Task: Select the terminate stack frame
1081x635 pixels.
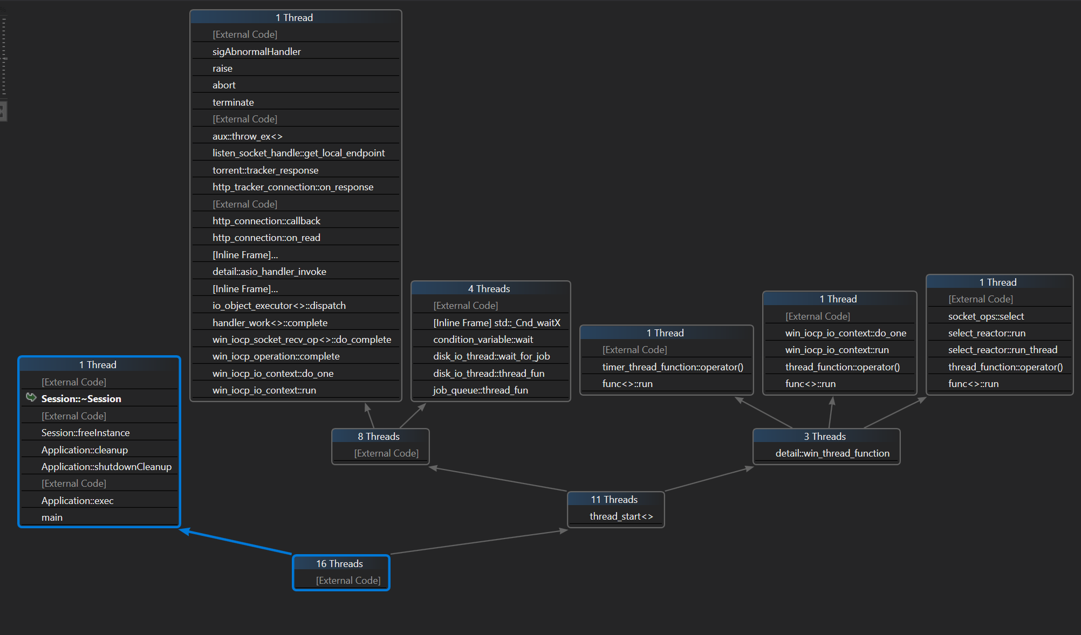Action: [x=233, y=102]
